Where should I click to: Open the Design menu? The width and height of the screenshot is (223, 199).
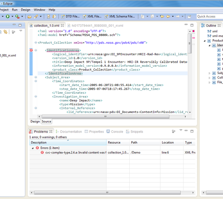click(x=26, y=10)
